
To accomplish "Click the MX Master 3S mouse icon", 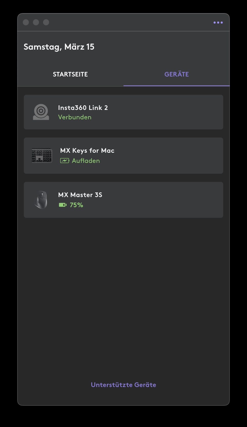I will (x=41, y=200).
